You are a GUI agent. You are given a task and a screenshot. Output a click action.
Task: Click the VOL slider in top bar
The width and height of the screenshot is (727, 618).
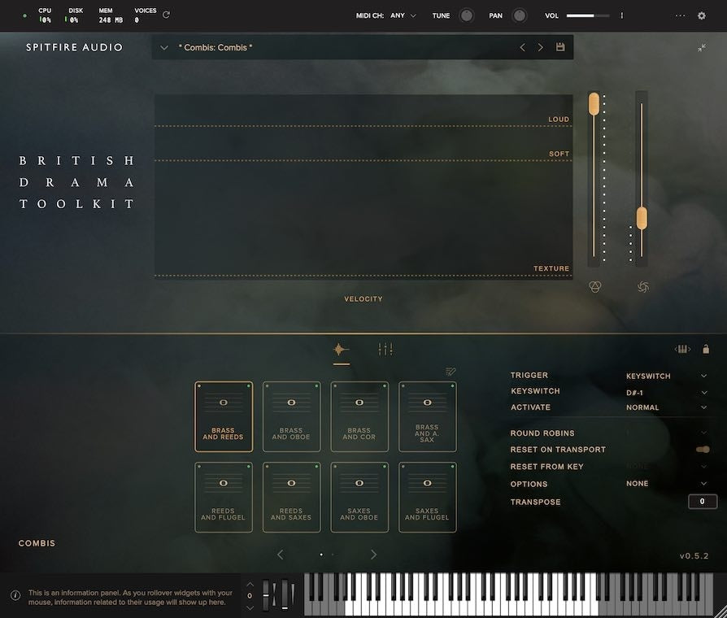pyautogui.click(x=588, y=15)
